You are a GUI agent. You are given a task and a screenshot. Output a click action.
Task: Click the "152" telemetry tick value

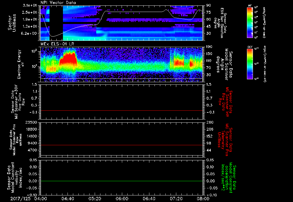point(209,136)
